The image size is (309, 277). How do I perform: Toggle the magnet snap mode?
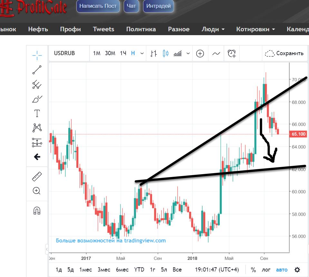point(37,211)
